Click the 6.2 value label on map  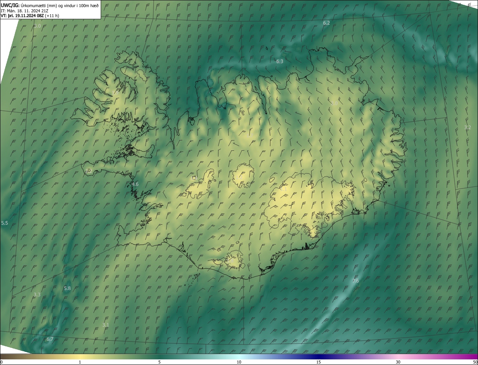tap(326, 23)
